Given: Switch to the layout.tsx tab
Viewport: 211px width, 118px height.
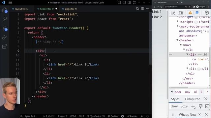Looking at the screenshot, I should click(20, 9).
